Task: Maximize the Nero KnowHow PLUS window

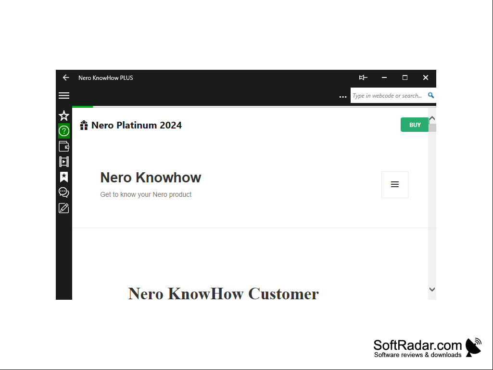Action: point(405,77)
